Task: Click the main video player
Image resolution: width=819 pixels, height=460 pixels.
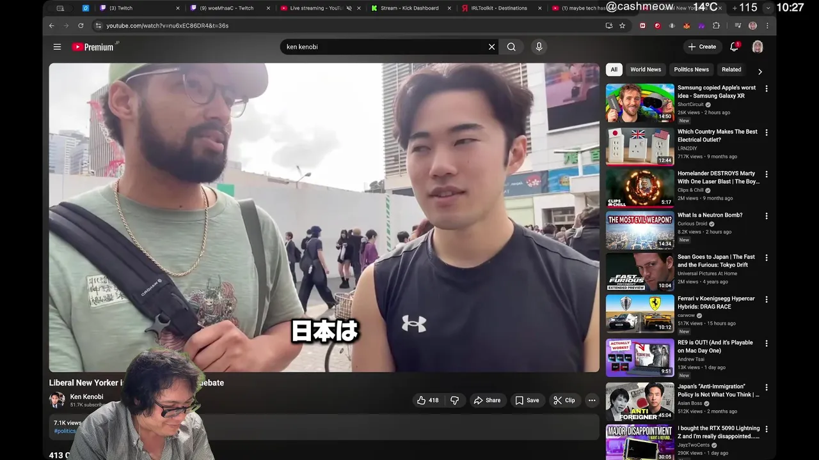Action: coord(324,217)
